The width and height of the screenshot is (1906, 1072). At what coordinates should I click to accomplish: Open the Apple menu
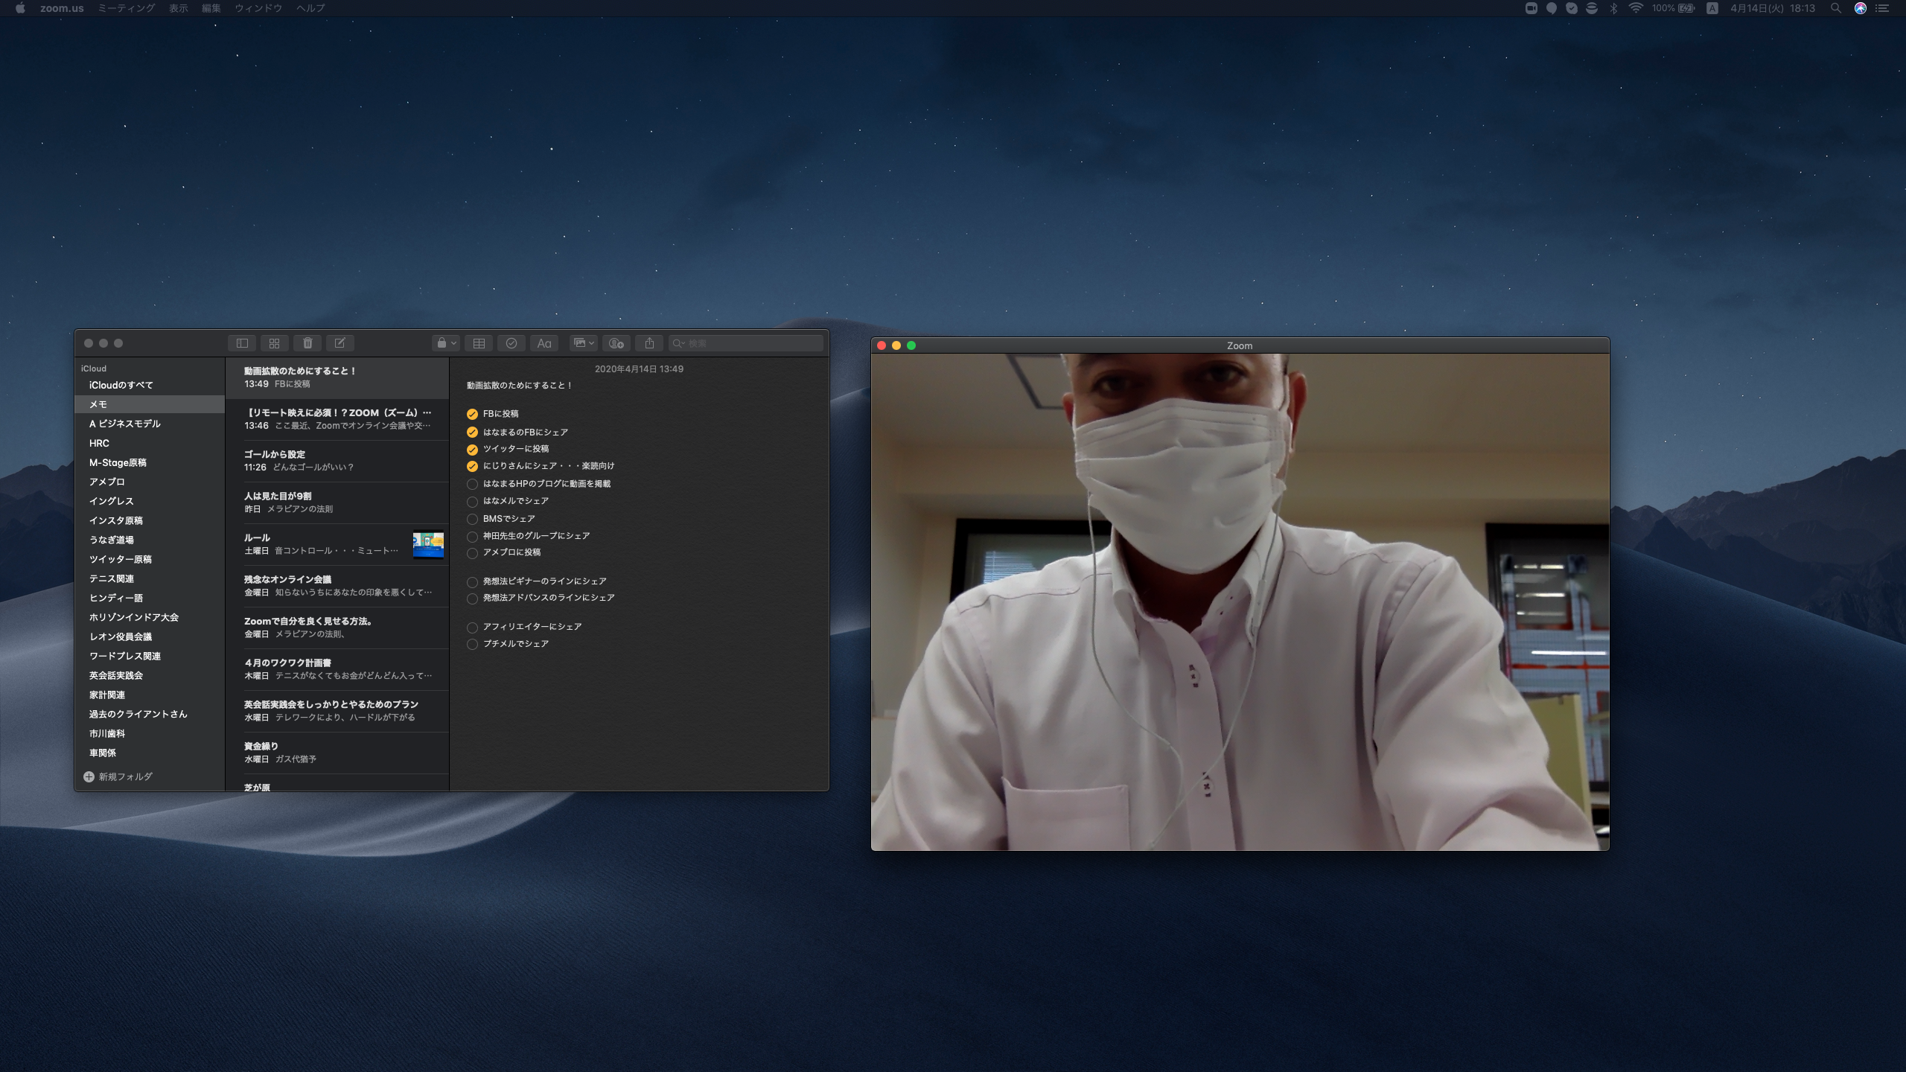(20, 8)
